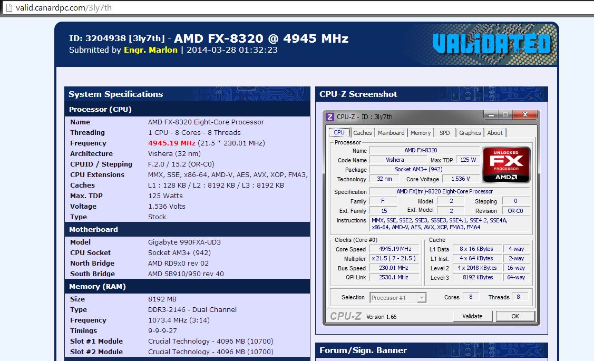Viewport: 594px width, 361px height.
Task: Click the URL valid.canardpc.com/3ly7th in the address bar
Action: [x=64, y=7]
